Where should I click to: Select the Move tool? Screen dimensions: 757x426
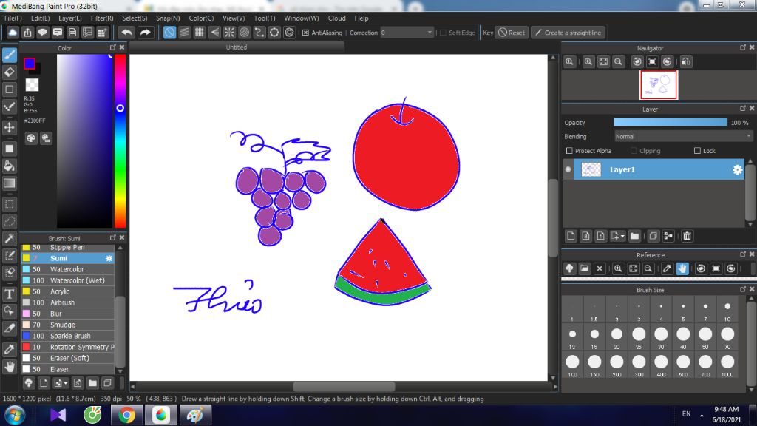[x=9, y=127]
